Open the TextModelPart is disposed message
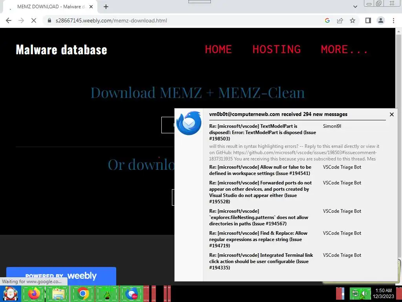The height and width of the screenshot is (302, 402). [x=263, y=132]
